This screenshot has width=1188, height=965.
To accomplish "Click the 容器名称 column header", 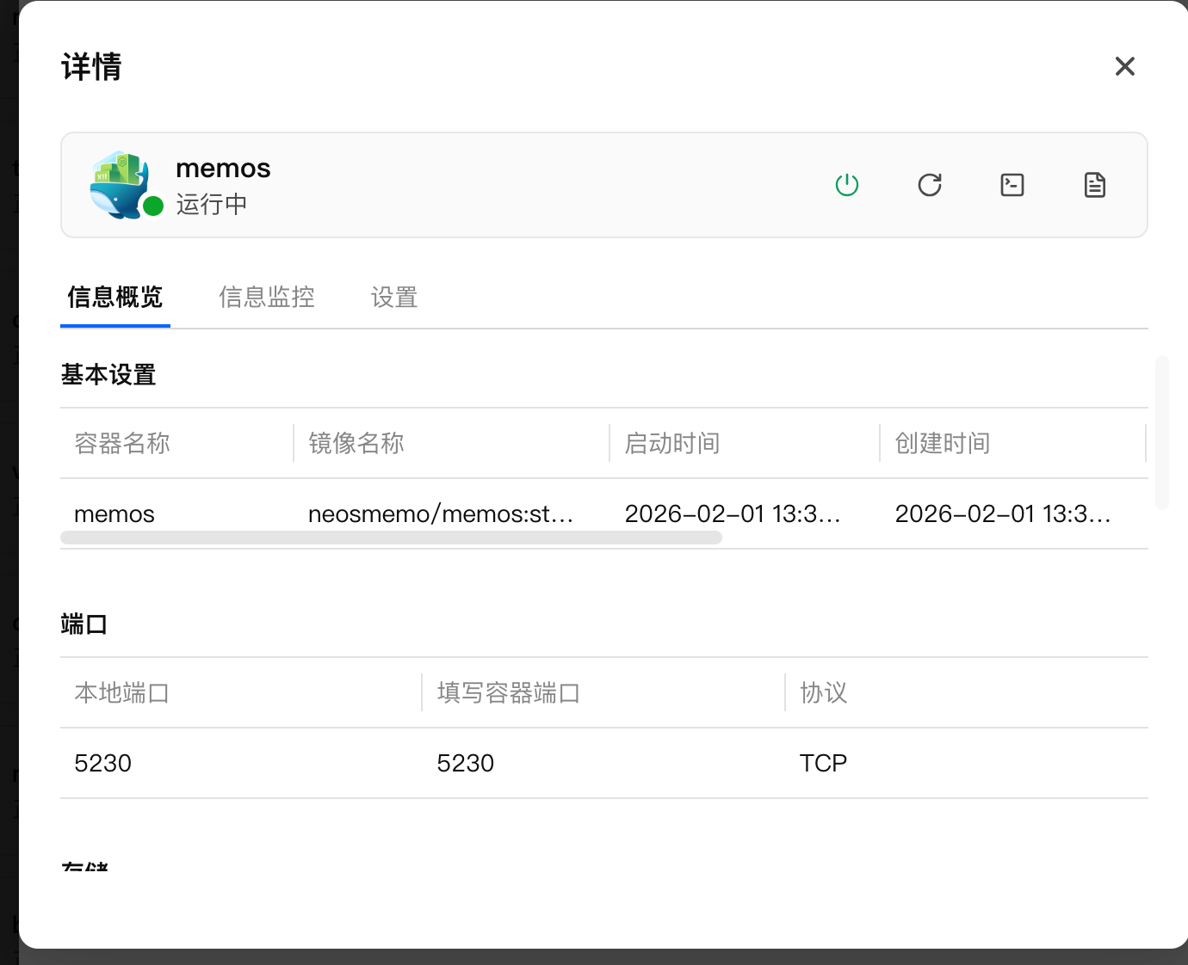I will (x=122, y=444).
